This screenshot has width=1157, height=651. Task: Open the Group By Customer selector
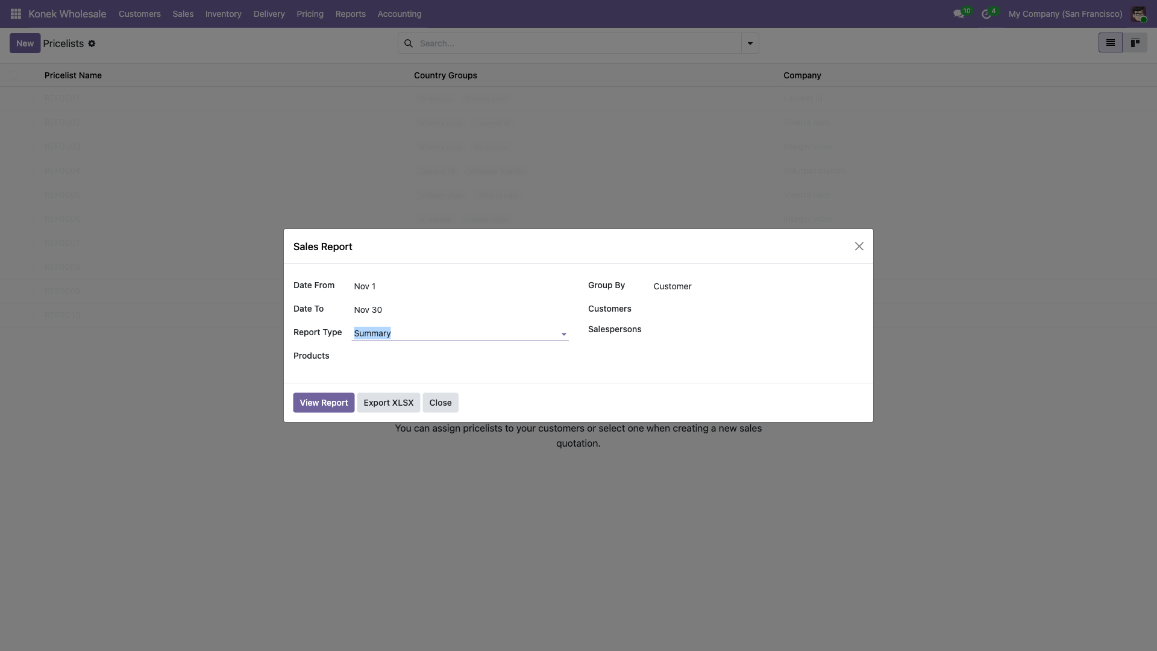click(672, 286)
